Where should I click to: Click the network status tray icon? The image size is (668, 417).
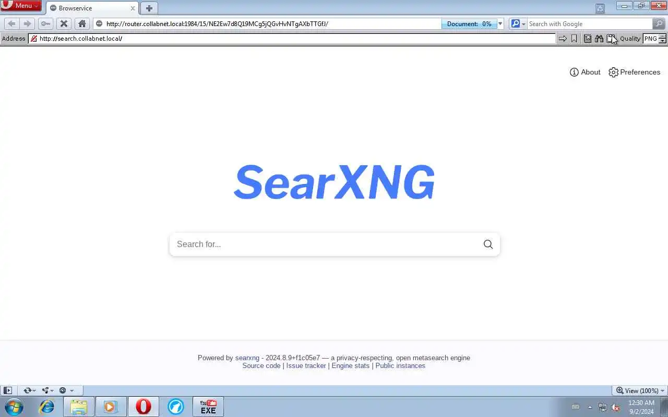tap(603, 407)
